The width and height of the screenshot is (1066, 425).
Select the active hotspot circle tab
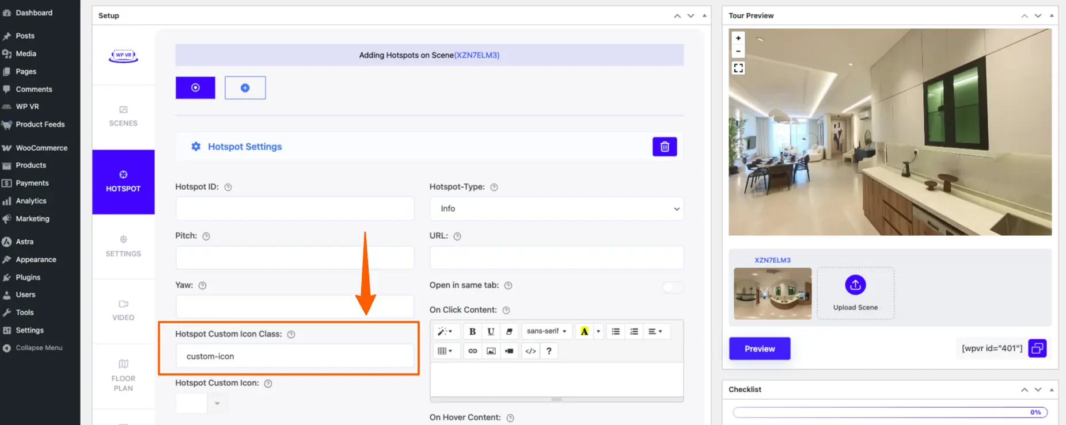click(195, 87)
